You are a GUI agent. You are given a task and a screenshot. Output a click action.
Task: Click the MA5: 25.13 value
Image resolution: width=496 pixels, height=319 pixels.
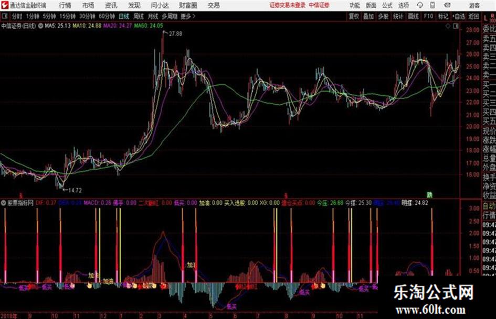point(58,26)
